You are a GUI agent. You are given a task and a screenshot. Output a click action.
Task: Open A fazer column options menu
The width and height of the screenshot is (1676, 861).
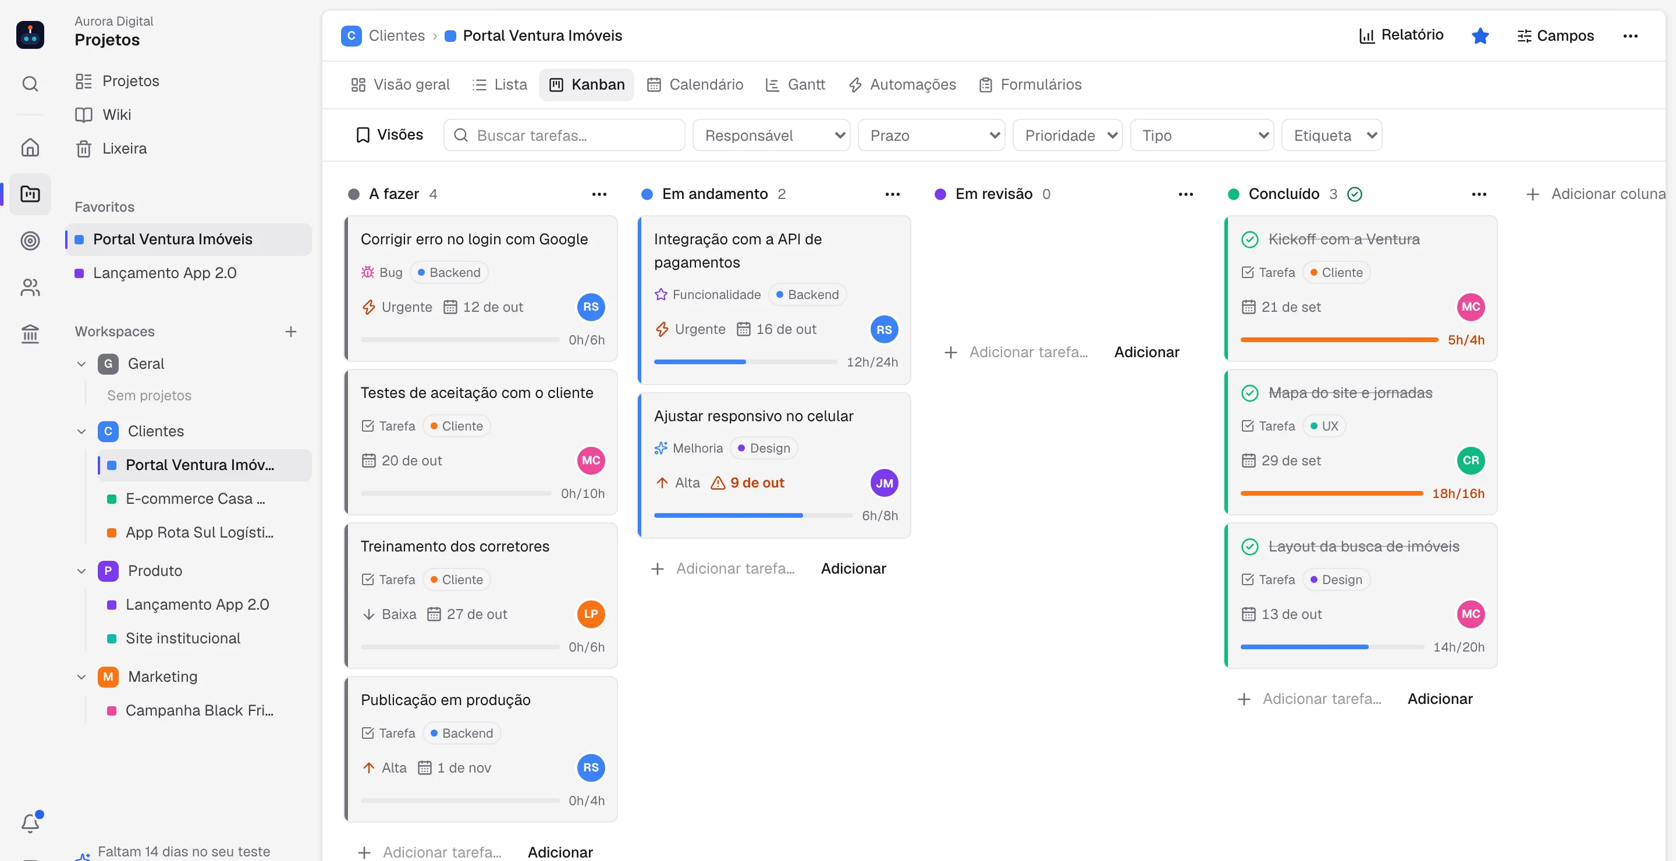click(x=599, y=194)
